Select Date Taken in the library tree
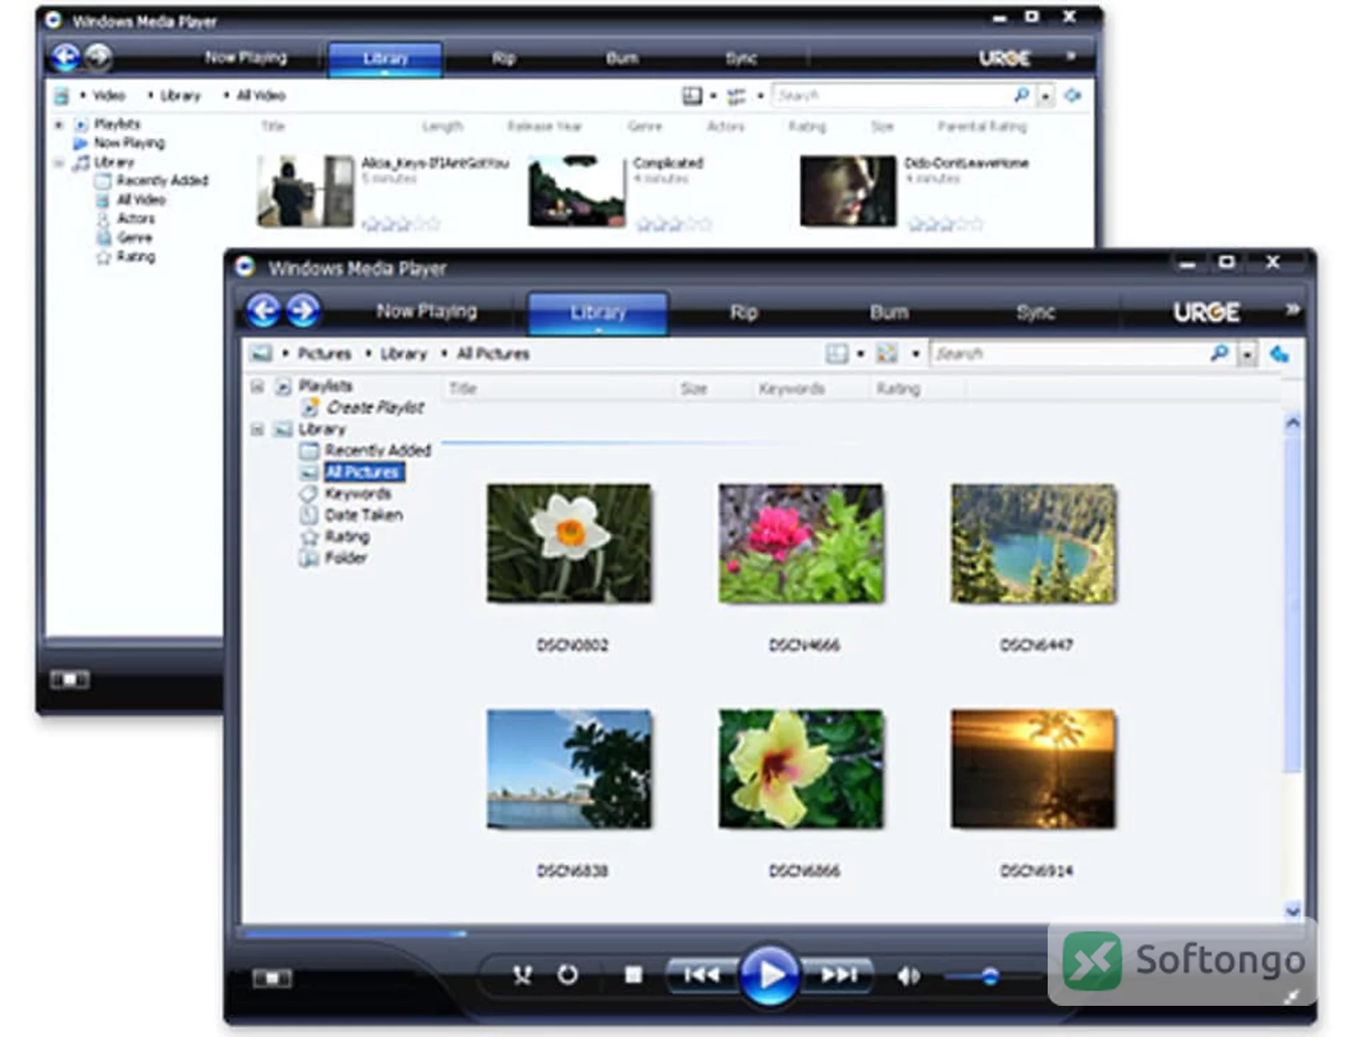The height and width of the screenshot is (1037, 1361). point(364,515)
